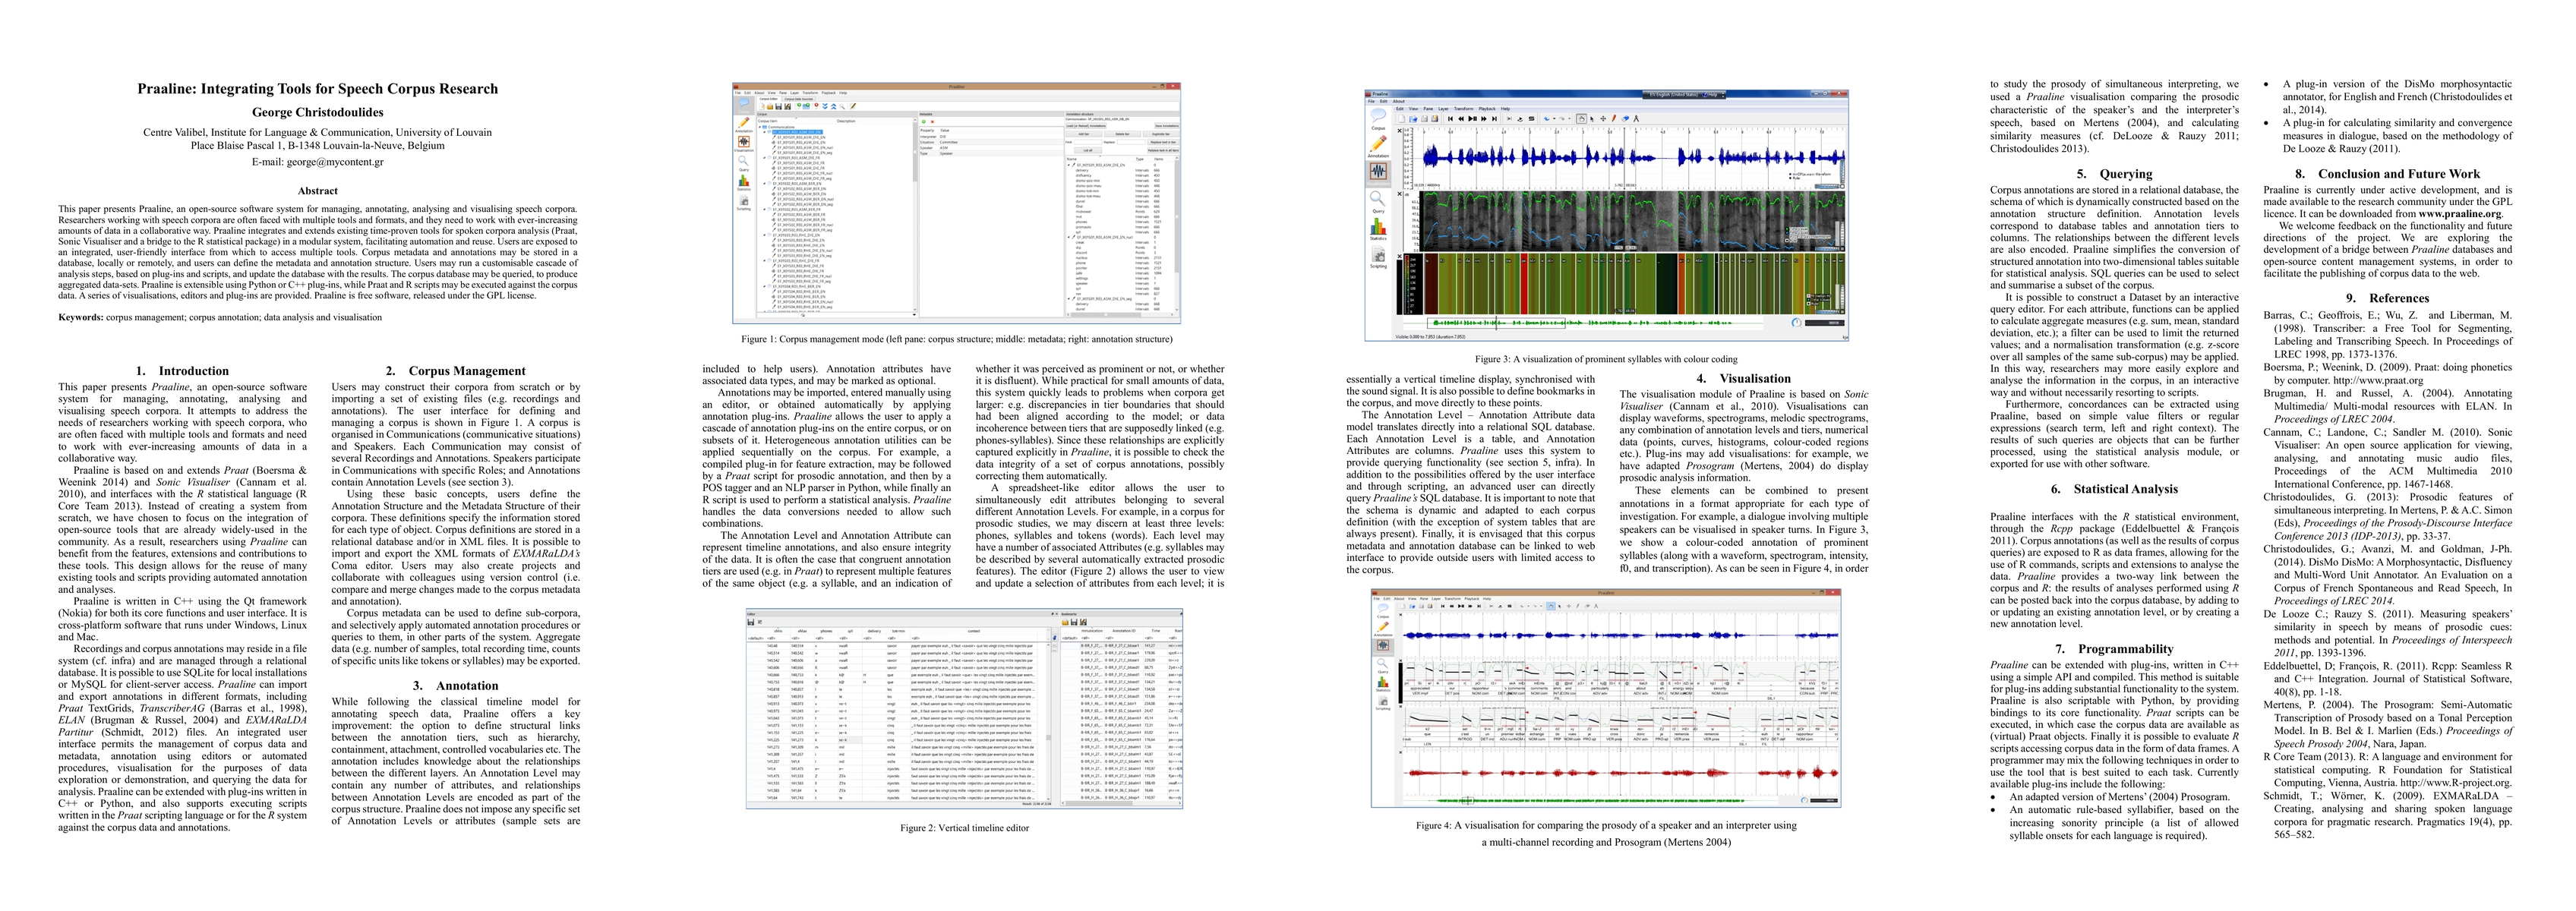
Task: Click the play/pause button in Figure 3 toolbar
Action: [x=1473, y=119]
